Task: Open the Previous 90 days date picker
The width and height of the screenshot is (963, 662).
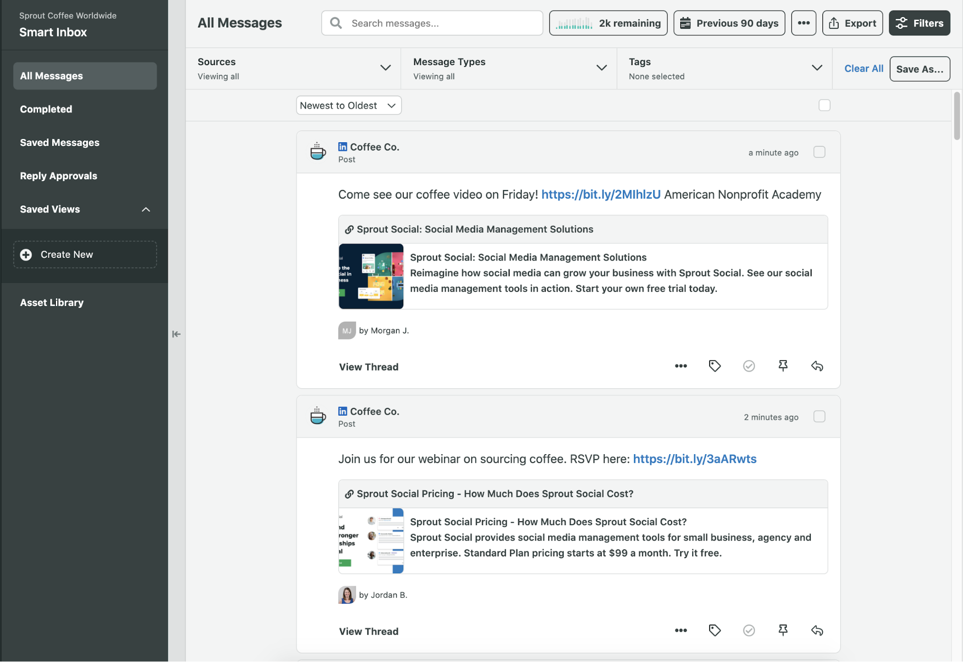Action: (729, 23)
